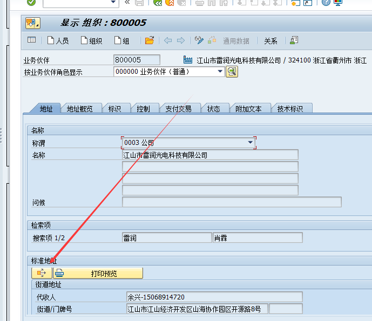372x321 pixels.
Task: Click the search term field containing 肖霖
Action: coord(258,238)
